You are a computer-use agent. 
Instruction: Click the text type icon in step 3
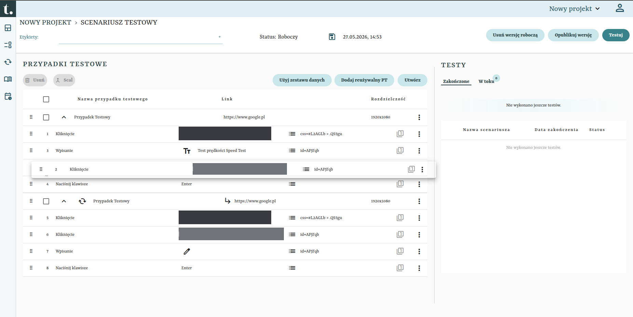pos(187,151)
